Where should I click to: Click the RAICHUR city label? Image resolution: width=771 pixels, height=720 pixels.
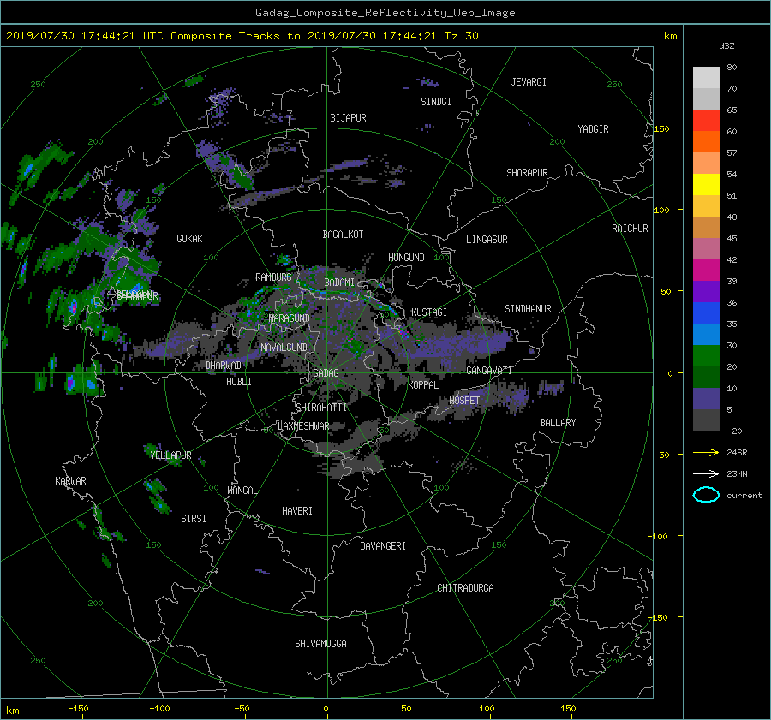(630, 229)
